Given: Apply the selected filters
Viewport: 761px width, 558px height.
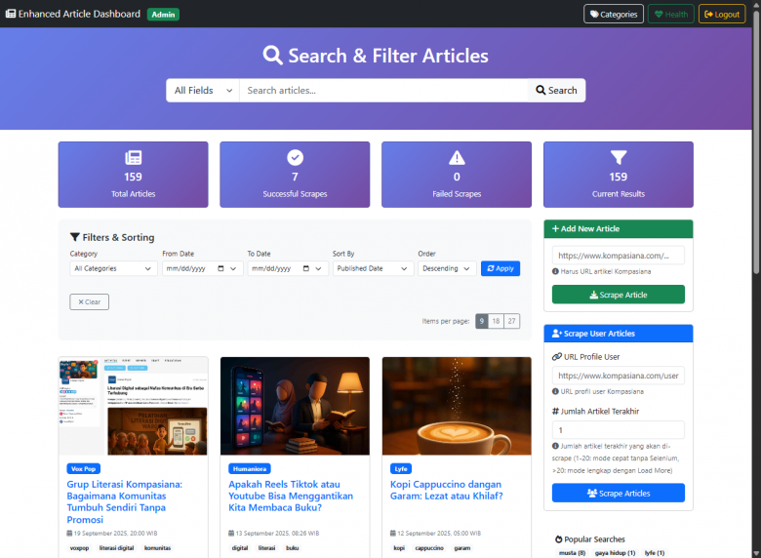Looking at the screenshot, I should 501,268.
